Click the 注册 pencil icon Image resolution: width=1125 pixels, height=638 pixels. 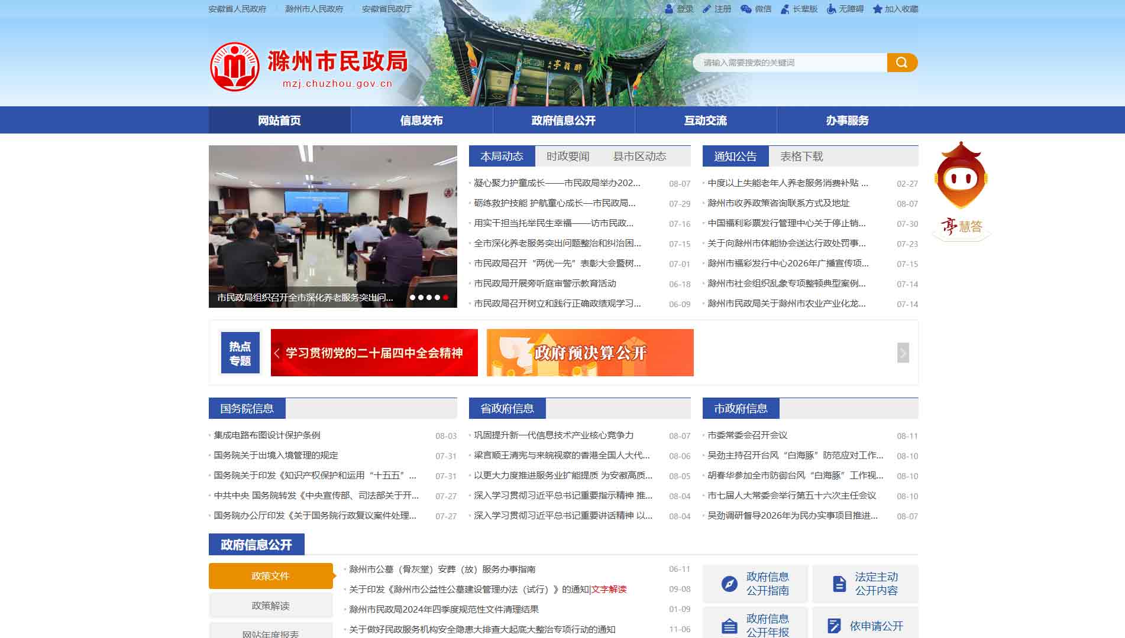click(x=706, y=9)
